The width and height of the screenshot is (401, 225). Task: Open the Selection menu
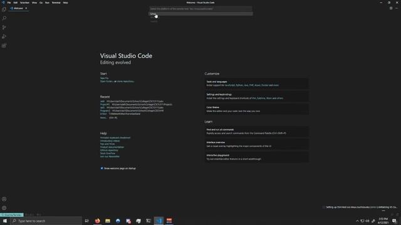pos(24,2)
